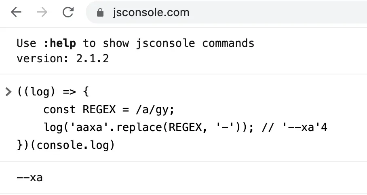
Task: Click the ((log) => { code line
Action: click(x=53, y=92)
